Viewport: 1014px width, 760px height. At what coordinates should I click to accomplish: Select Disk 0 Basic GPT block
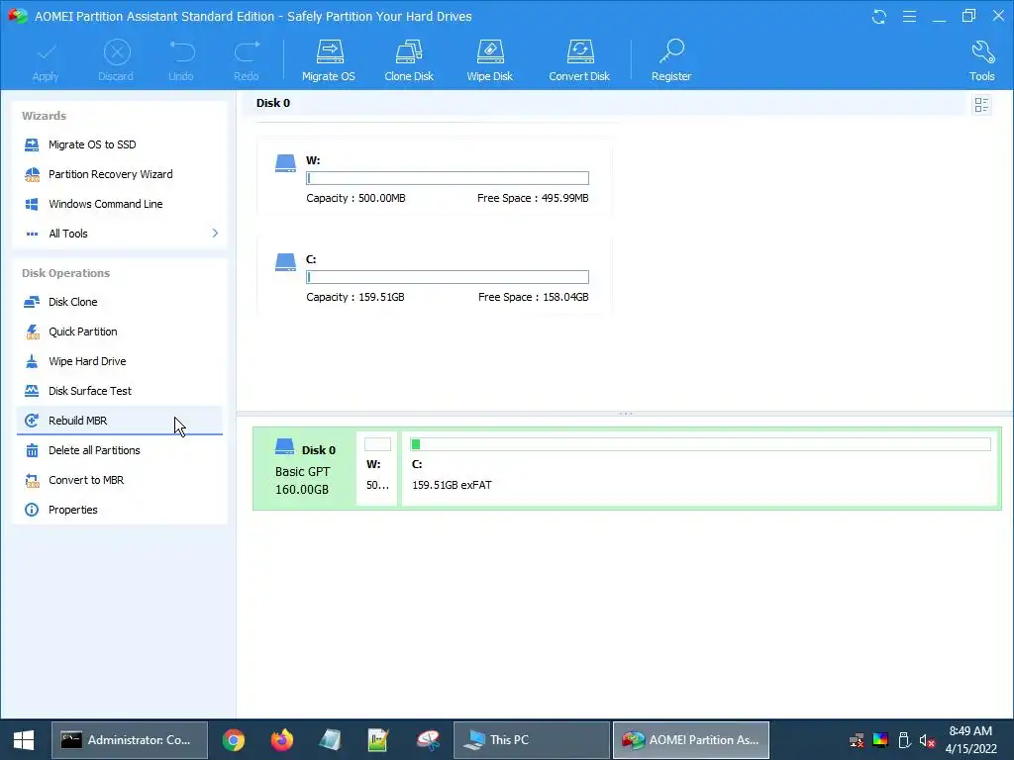(305, 468)
